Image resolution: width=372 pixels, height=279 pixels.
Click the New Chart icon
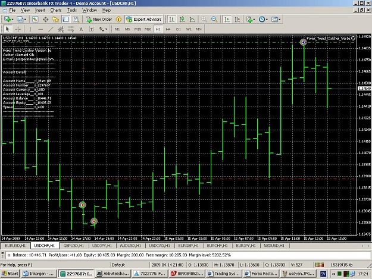[x=7, y=20]
